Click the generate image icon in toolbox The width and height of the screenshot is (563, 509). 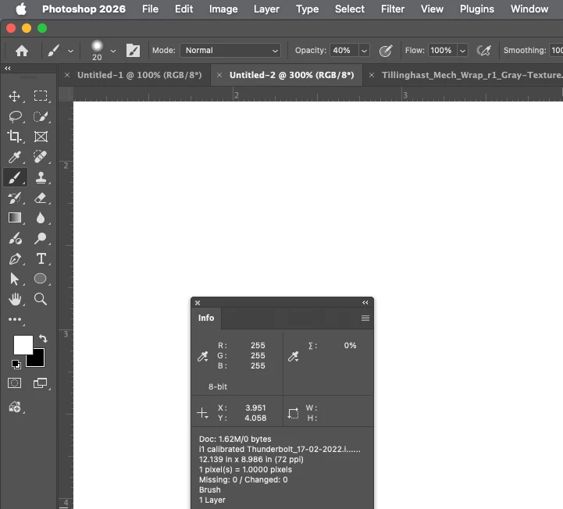[15, 407]
